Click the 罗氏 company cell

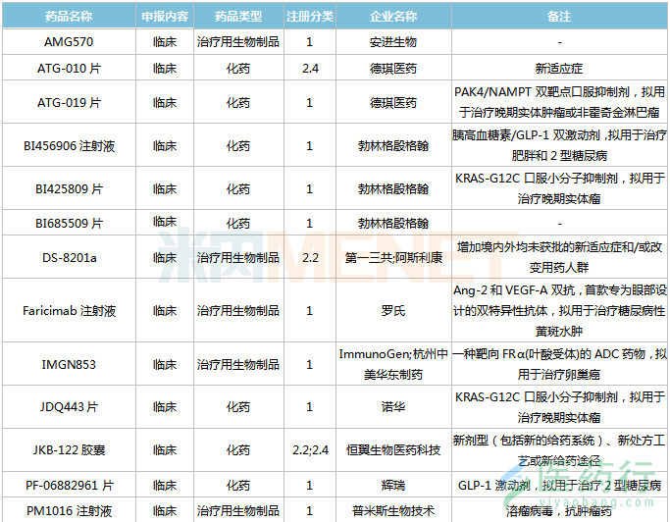click(x=393, y=310)
